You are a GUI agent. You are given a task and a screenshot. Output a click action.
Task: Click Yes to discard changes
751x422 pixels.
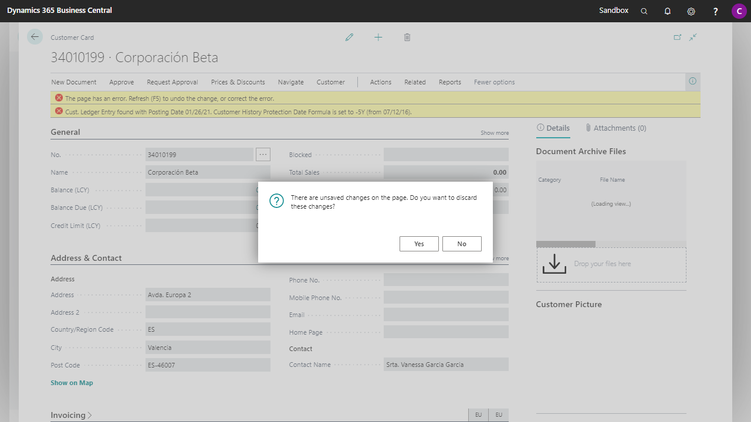tap(419, 244)
